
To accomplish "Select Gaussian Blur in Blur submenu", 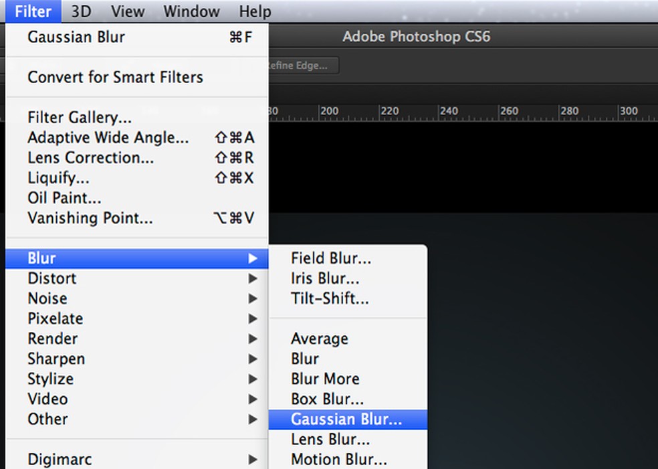I will (346, 419).
